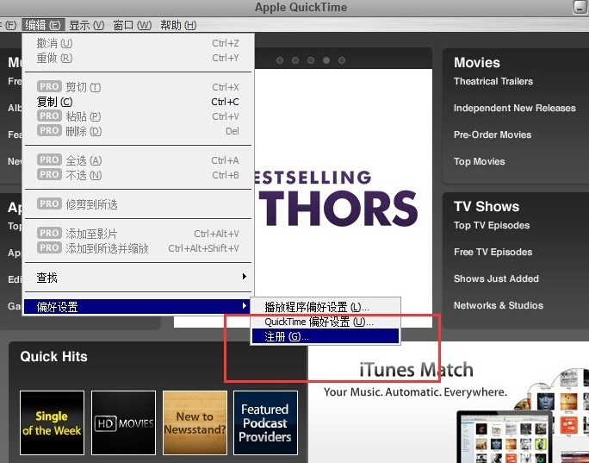Viewport: 589px width, 463px height.
Task: Open Top TV Episodes link
Action: click(x=492, y=225)
